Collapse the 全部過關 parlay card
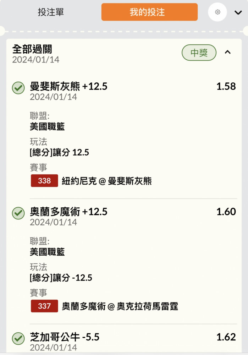Screen dimensions: 248x355 click(x=228, y=52)
